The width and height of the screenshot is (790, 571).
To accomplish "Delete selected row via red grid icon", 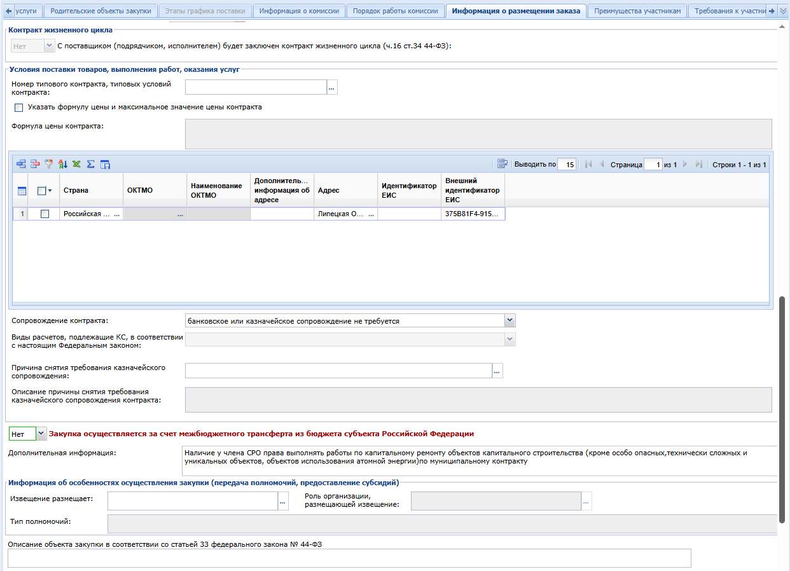I will pos(35,164).
